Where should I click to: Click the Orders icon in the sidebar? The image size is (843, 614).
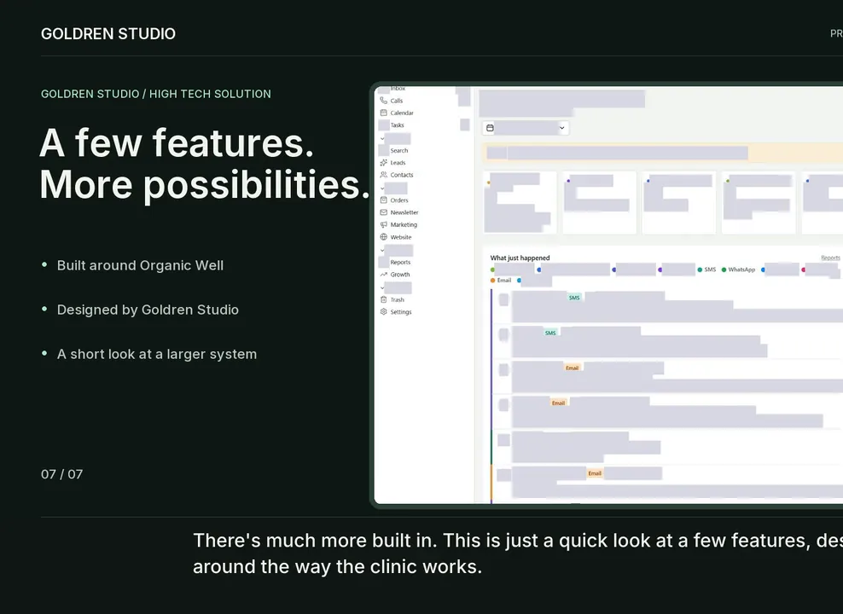[x=383, y=200]
